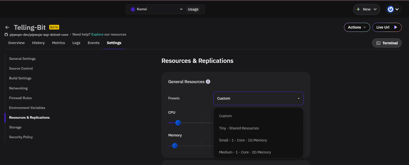Click the chevron next to the profile avatar
The height and width of the screenshot is (165, 409).
click(x=397, y=9)
